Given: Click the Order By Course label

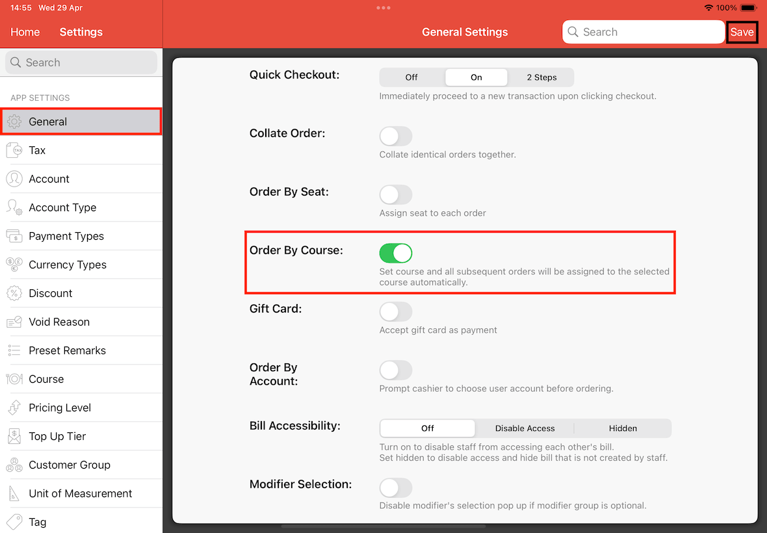Looking at the screenshot, I should 296,250.
